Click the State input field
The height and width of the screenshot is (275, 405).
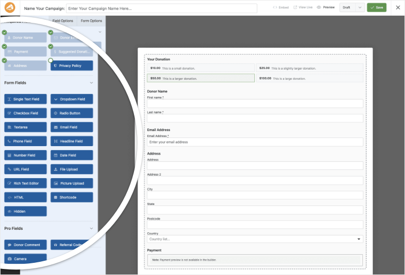(x=255, y=210)
